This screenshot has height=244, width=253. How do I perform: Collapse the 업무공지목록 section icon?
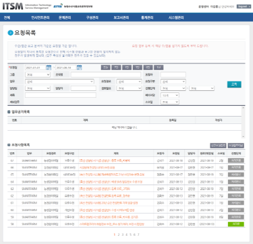pos(9,112)
